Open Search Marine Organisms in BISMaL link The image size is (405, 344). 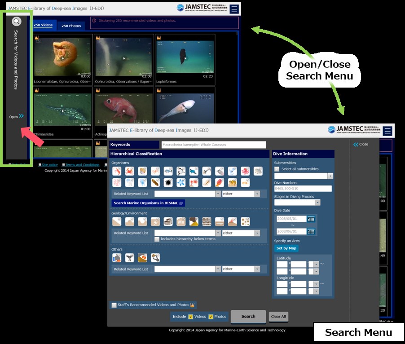148,203
